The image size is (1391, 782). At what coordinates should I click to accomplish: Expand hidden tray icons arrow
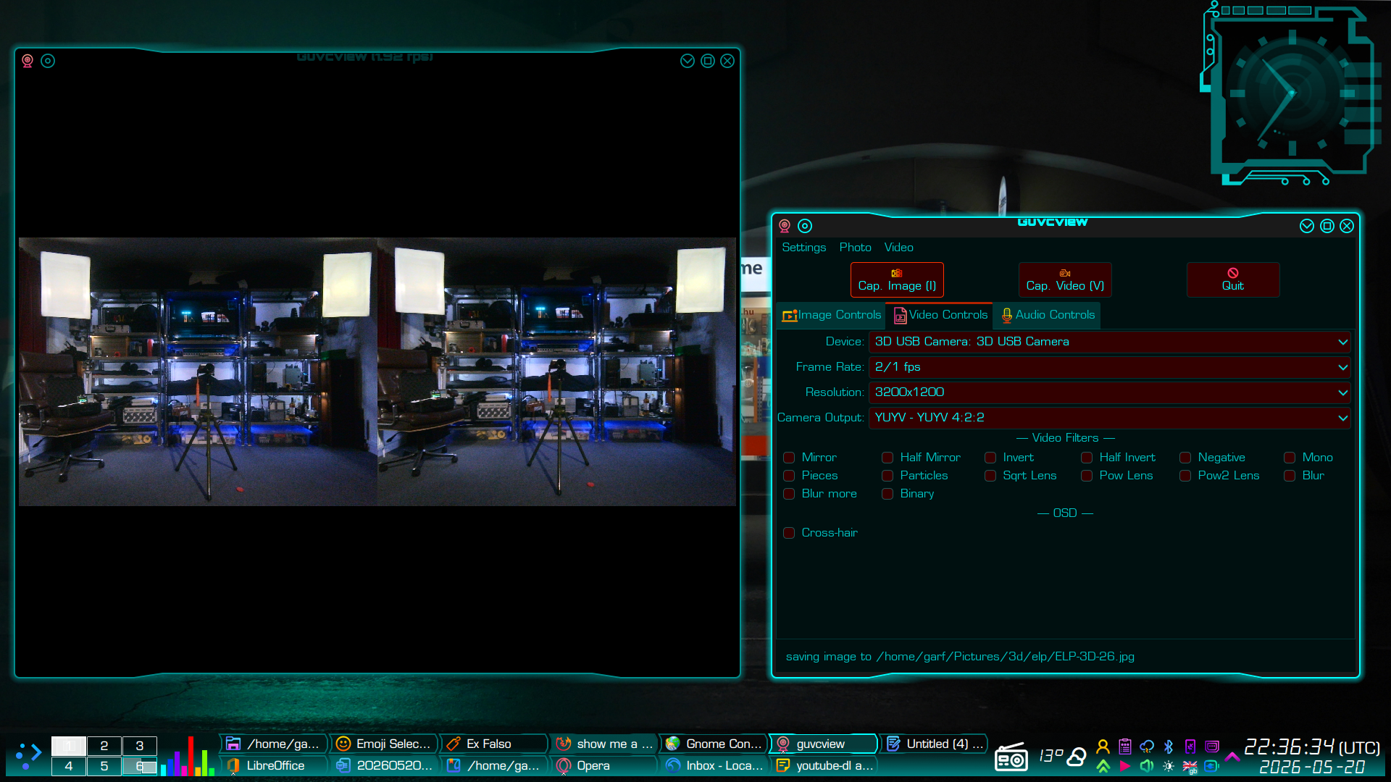click(x=1232, y=756)
